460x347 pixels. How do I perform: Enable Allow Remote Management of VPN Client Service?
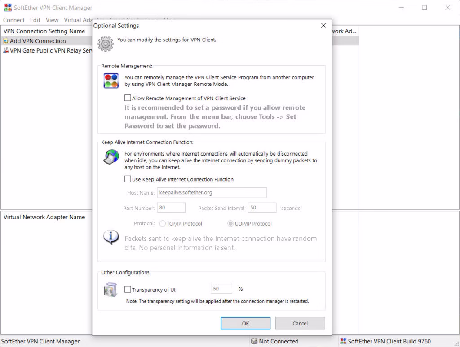click(x=128, y=98)
